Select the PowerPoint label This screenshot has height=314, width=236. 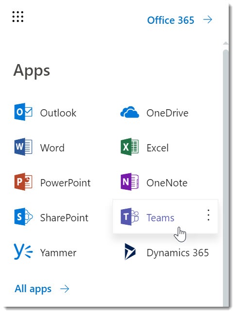click(x=65, y=182)
